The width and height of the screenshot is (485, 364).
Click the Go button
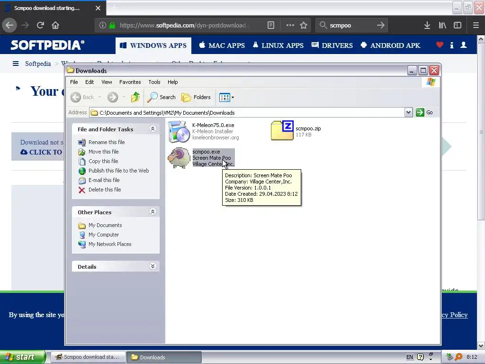[x=424, y=112]
